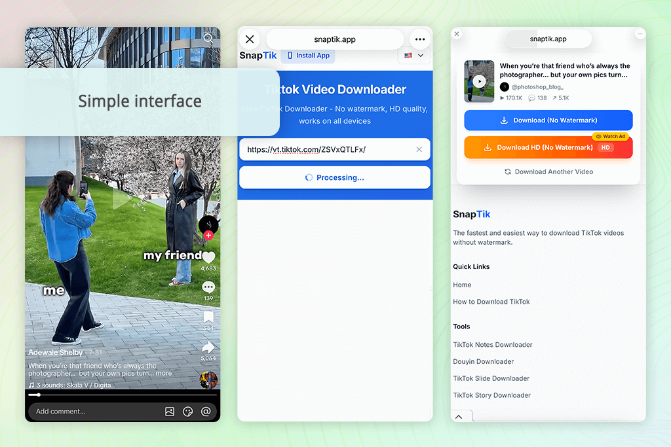Open three-dot menu in right browser
Screen dimensions: 671x447
pyautogui.click(x=640, y=34)
